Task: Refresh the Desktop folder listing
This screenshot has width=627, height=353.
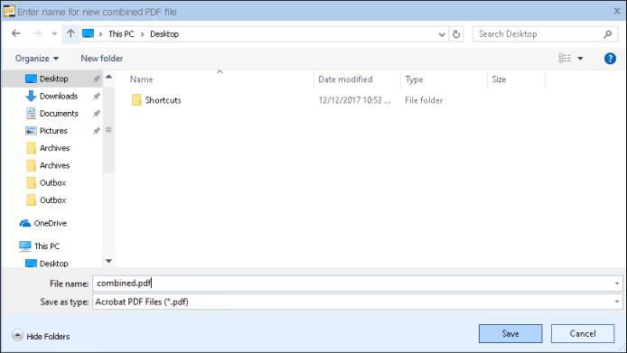Action: coord(456,34)
